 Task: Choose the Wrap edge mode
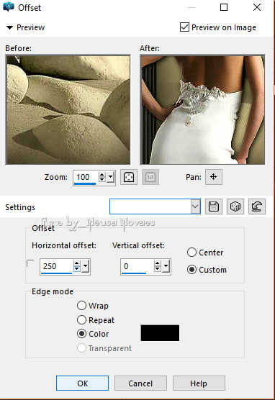[x=81, y=305]
